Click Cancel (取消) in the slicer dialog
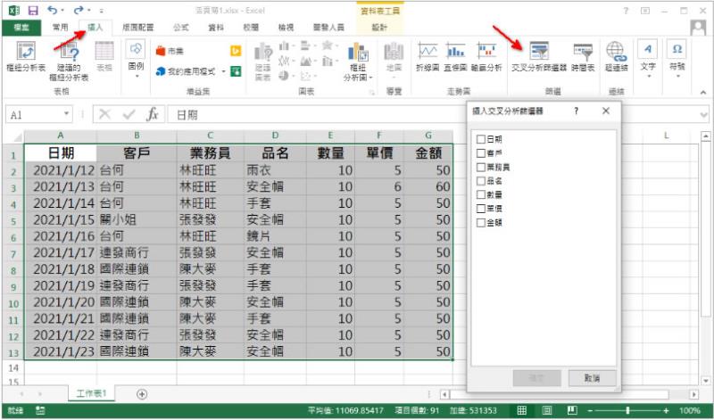The image size is (714, 420). point(592,378)
